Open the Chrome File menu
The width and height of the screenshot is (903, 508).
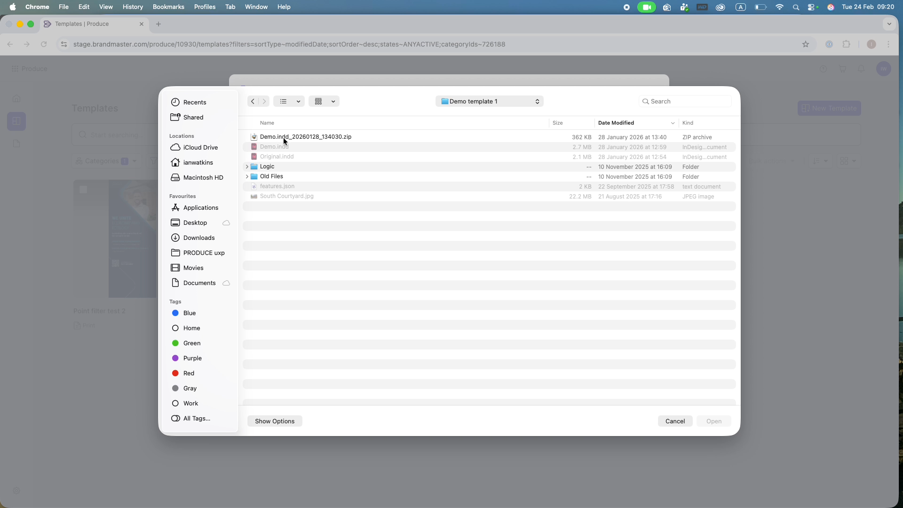[63, 7]
